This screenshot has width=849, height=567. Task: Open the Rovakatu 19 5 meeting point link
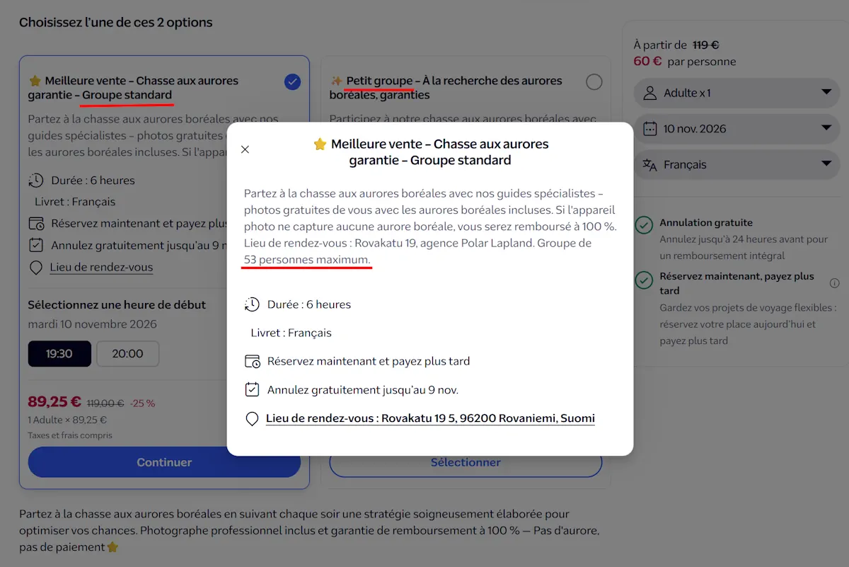[430, 418]
